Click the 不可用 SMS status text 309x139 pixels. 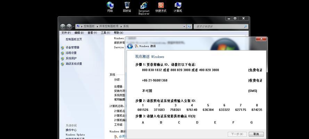coord(147,91)
